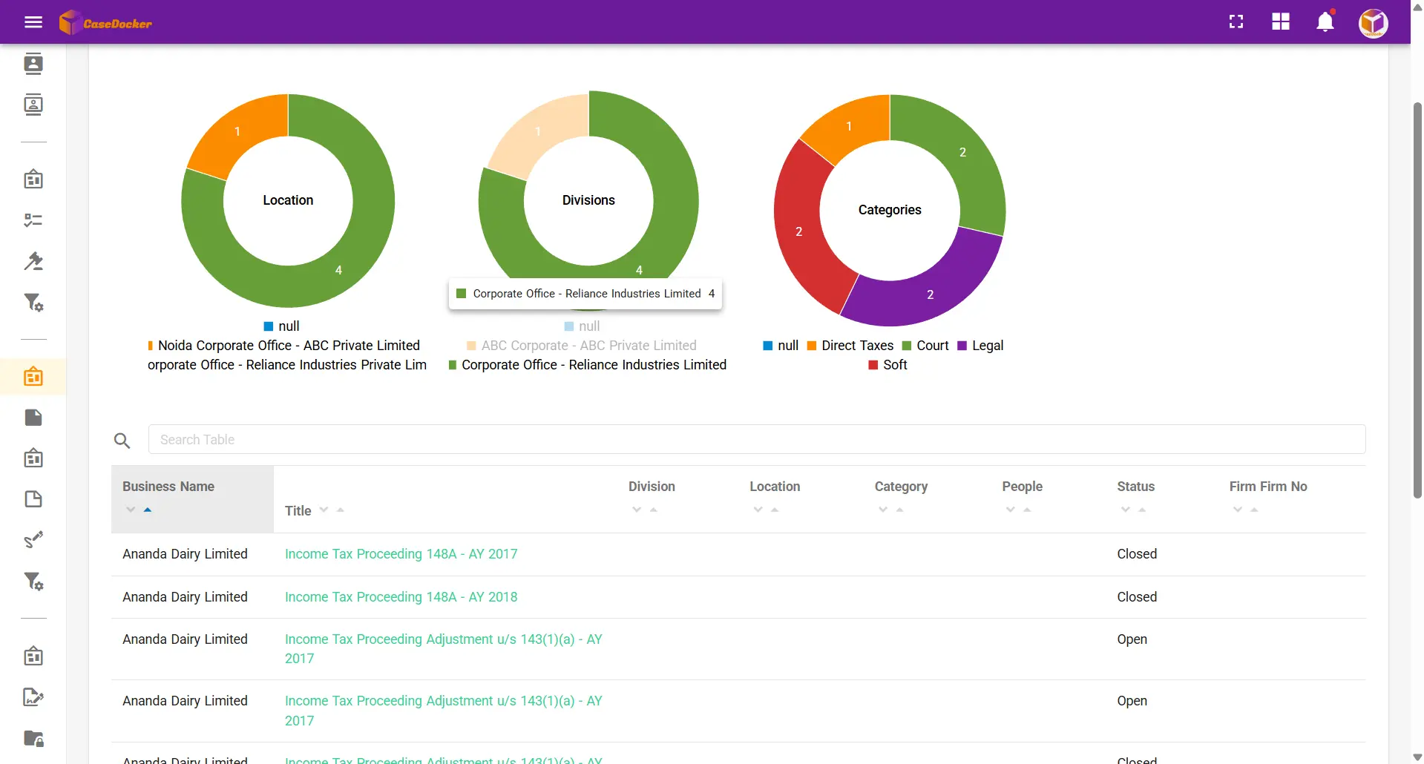Screen dimensions: 1424x764
Task: Sort Division column descending chevron
Action: (637, 510)
